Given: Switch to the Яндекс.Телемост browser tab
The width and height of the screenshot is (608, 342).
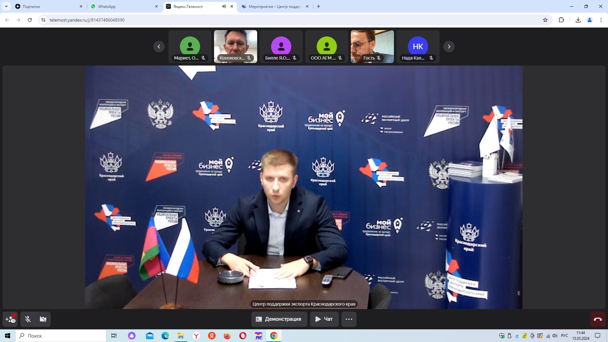Looking at the screenshot, I should (200, 6).
